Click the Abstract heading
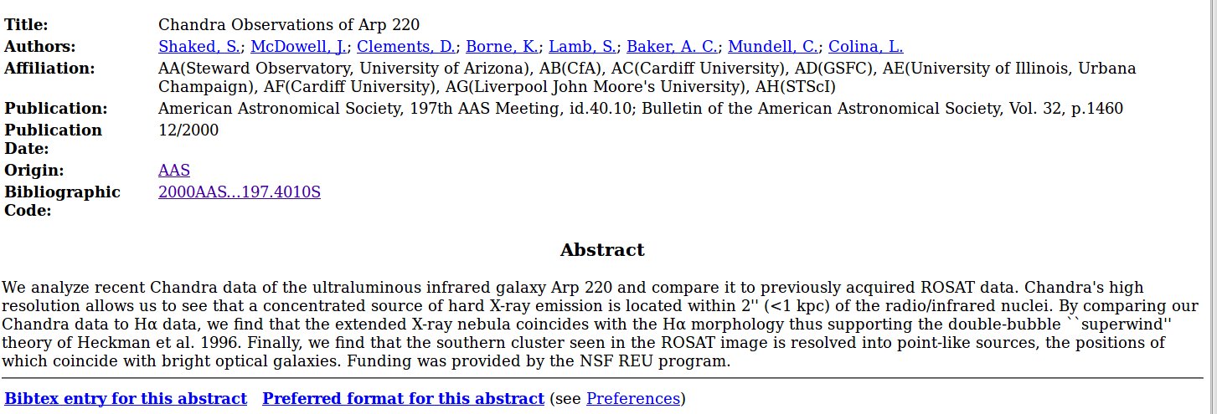Image resolution: width=1217 pixels, height=414 pixels. (x=602, y=250)
